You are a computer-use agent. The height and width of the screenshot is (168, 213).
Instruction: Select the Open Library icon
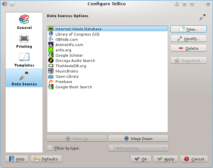tap(51, 76)
